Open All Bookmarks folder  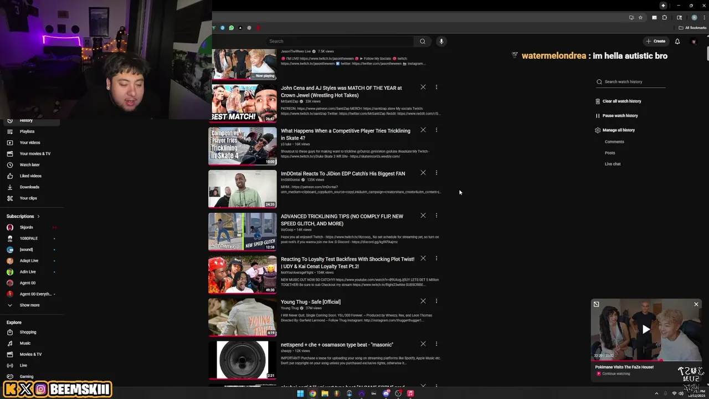tap(692, 28)
